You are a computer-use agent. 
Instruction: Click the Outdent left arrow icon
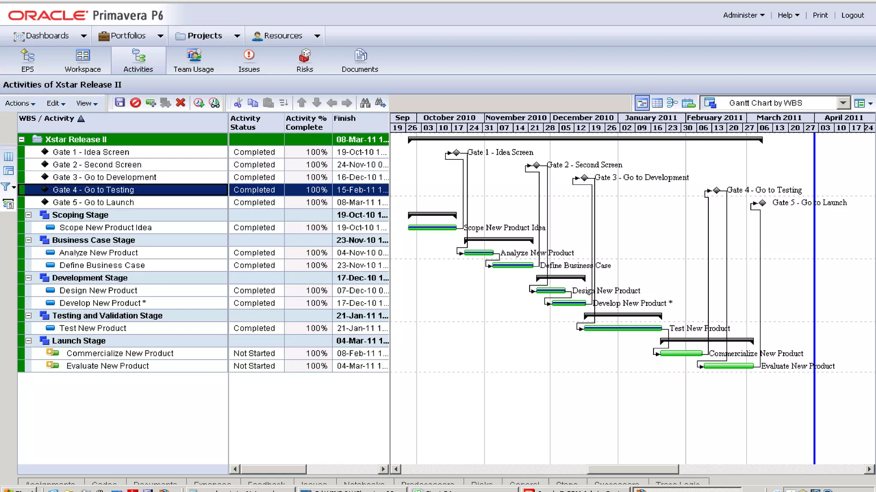pyautogui.click(x=331, y=102)
